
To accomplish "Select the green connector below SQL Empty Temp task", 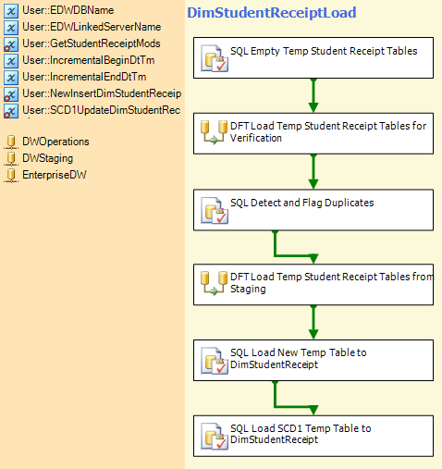I will point(313,95).
